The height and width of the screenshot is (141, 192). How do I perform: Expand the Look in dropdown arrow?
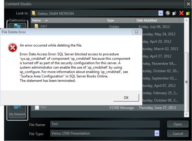tap(161, 13)
